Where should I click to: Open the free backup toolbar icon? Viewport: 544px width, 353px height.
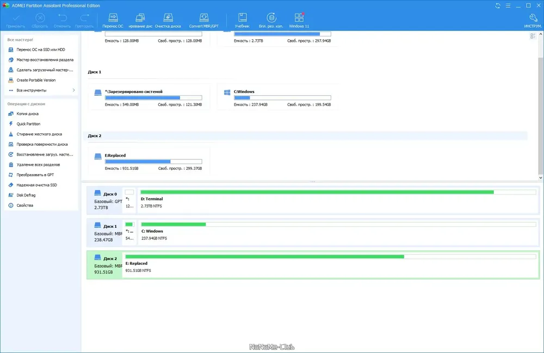(271, 21)
